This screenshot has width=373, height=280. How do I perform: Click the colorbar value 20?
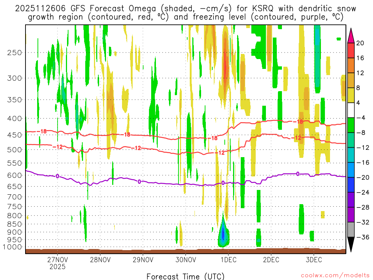pos(360,43)
